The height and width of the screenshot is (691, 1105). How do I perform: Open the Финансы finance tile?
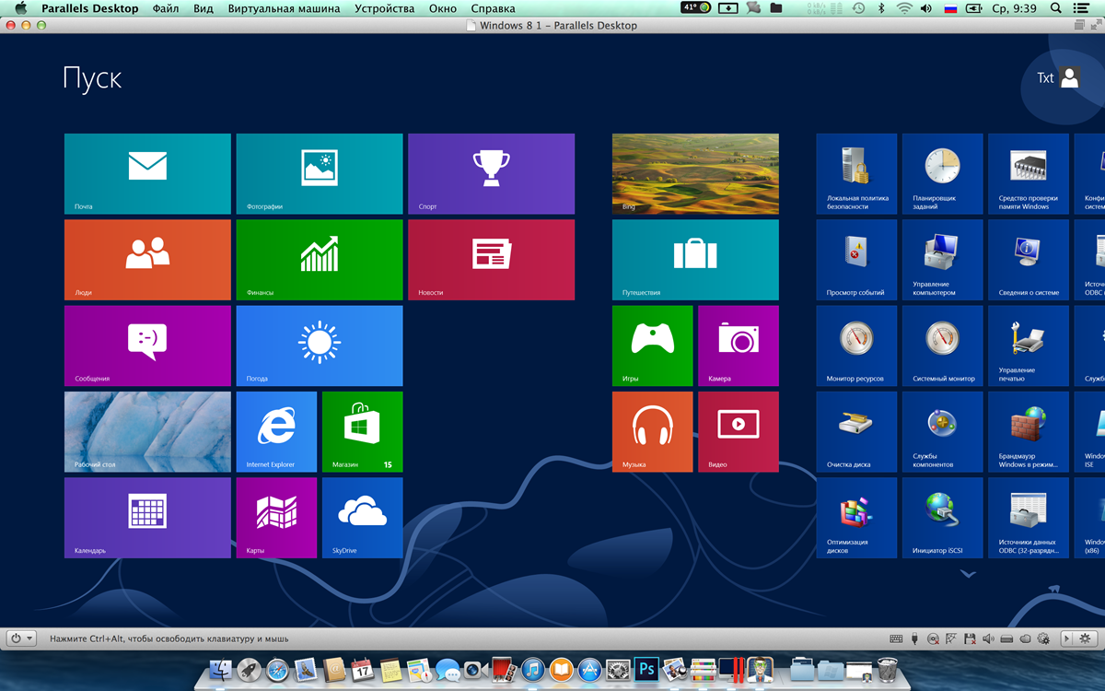click(320, 260)
